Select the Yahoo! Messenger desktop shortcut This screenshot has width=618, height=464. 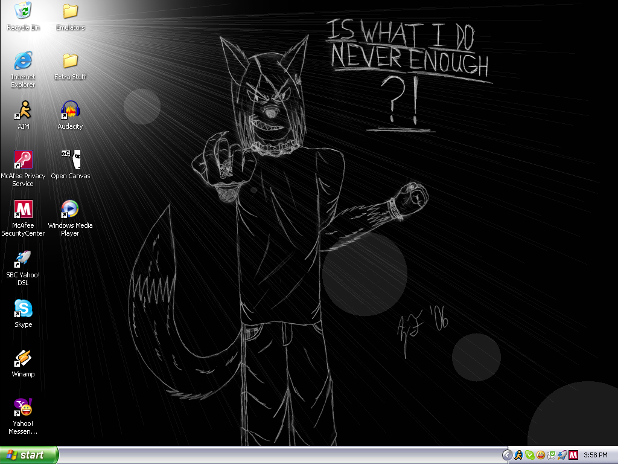(24, 417)
